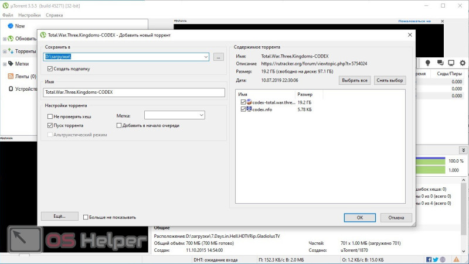Click the Now sidebar icon
The height and width of the screenshot is (264, 469).
[10, 26]
